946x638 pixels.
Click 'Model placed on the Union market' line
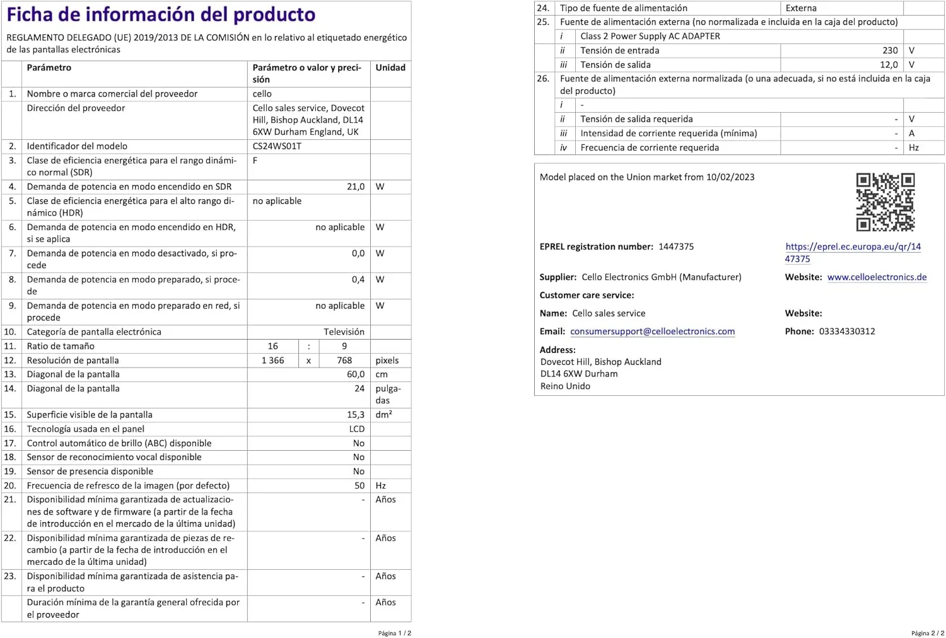[x=647, y=177]
